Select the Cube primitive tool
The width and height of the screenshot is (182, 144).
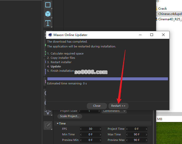click(48, 14)
